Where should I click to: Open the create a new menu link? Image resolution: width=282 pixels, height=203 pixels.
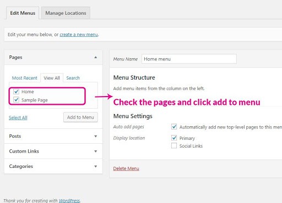tap(79, 35)
